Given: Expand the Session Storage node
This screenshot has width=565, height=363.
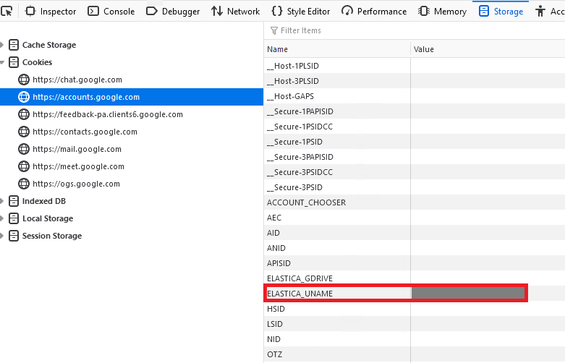Looking at the screenshot, I should pos(3,236).
